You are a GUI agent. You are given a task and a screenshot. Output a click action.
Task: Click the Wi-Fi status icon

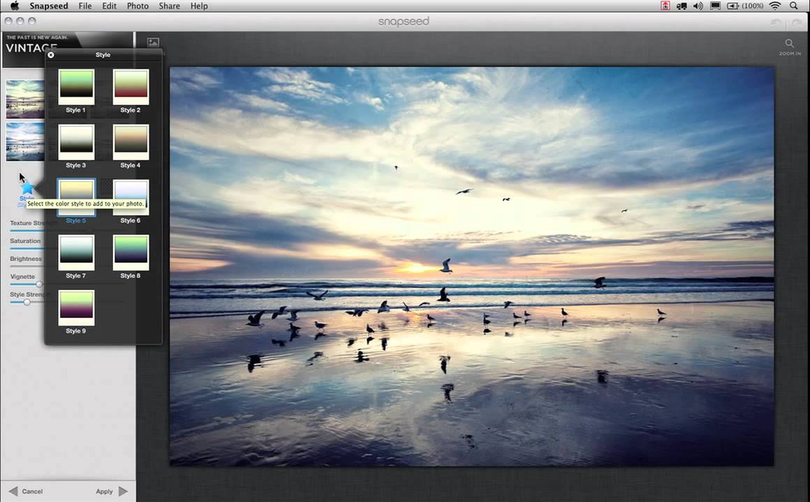tap(775, 6)
